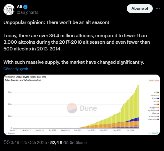This screenshot has height=151, width=164.
Task: Click the @cgrogan author icon under the chart
Action: tap(6, 133)
